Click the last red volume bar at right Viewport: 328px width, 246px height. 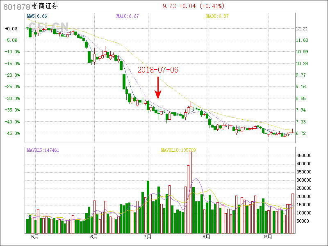[293, 213]
